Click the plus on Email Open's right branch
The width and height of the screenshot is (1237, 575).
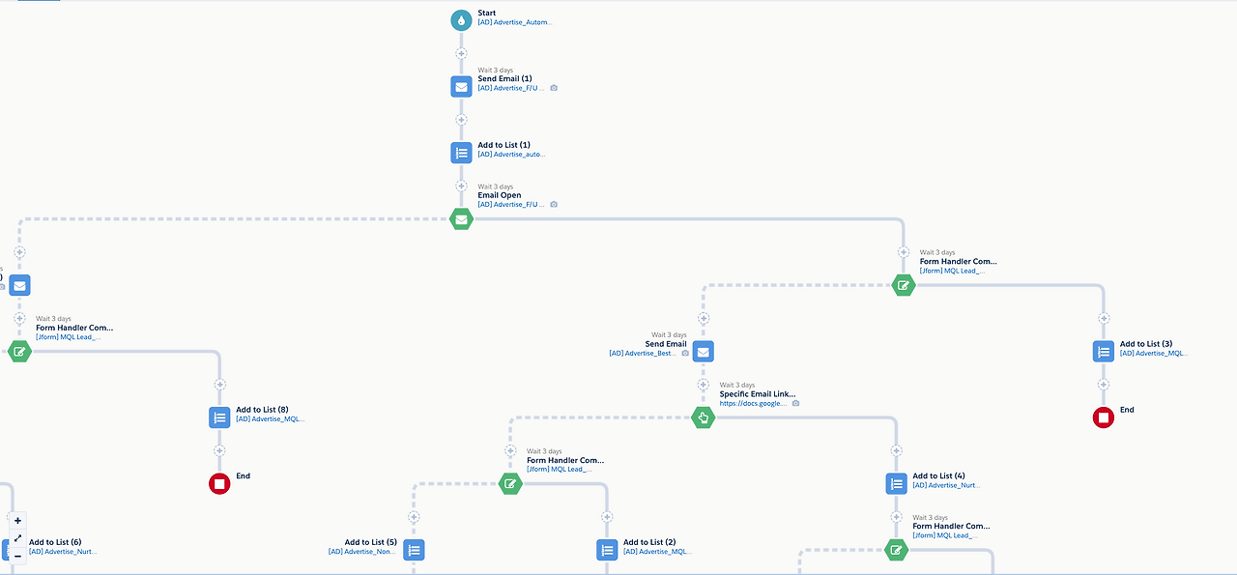903,252
